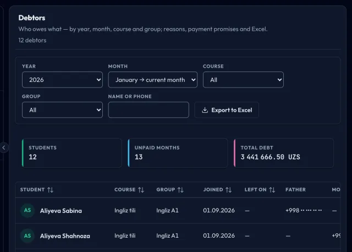
Task: Click the Students count card
Action: coord(72,153)
